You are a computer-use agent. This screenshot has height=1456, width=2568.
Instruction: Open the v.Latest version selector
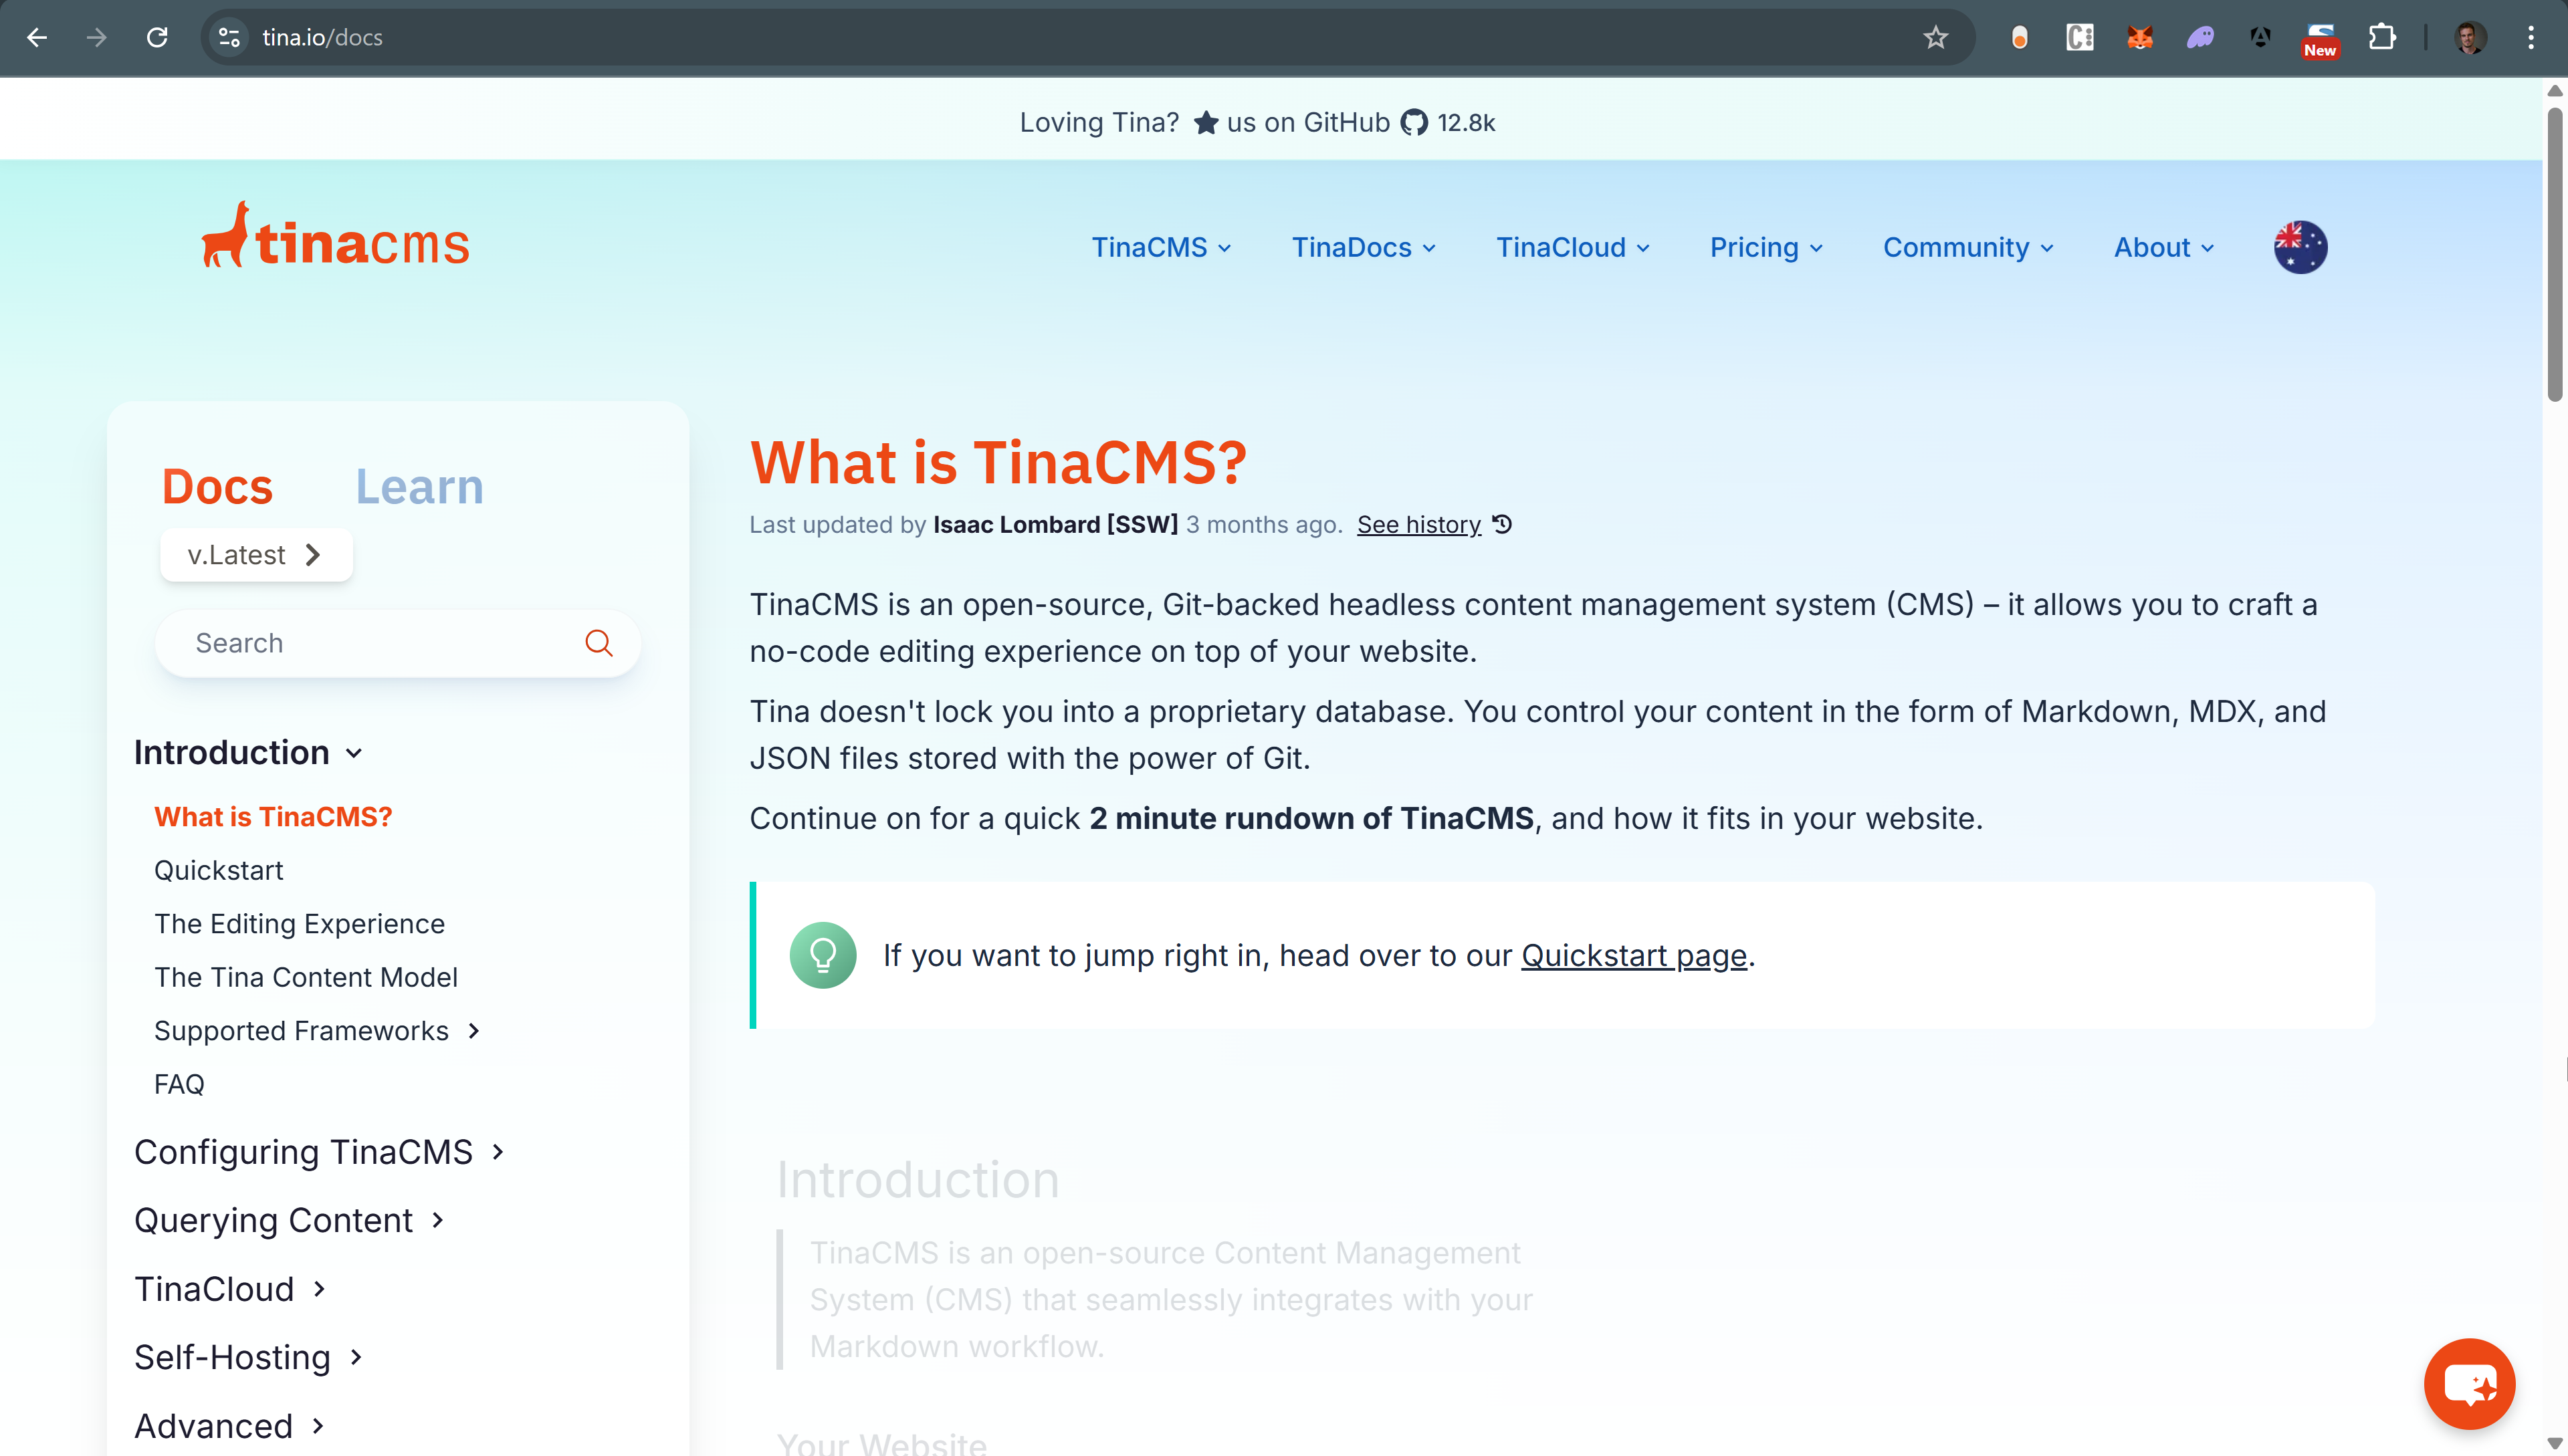coord(256,555)
